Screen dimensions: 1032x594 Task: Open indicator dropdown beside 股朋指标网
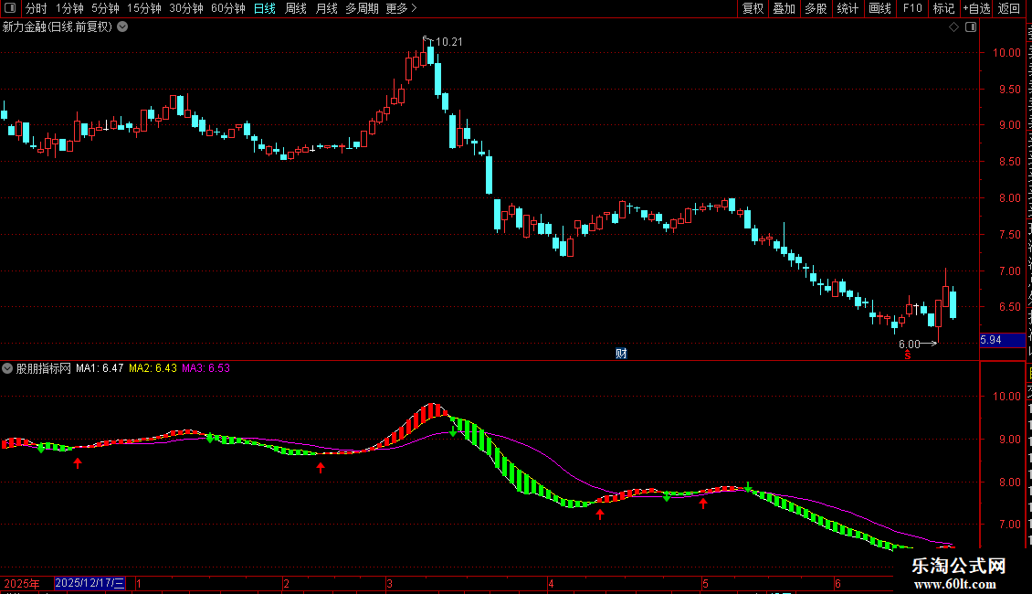coord(7,369)
